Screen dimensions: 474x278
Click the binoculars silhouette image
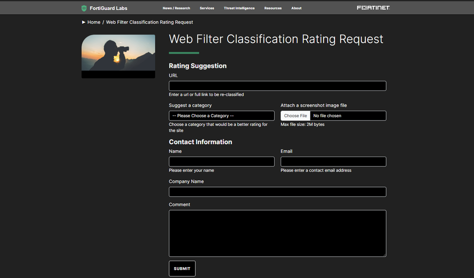tap(118, 53)
